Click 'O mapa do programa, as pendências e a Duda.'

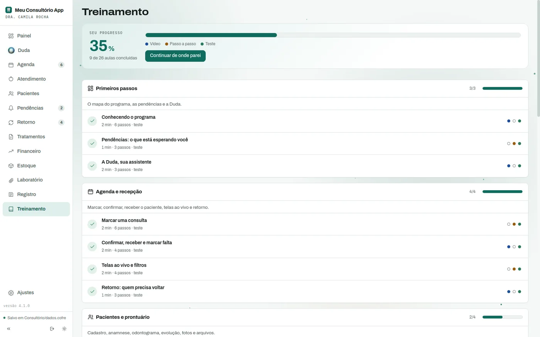[134, 104]
